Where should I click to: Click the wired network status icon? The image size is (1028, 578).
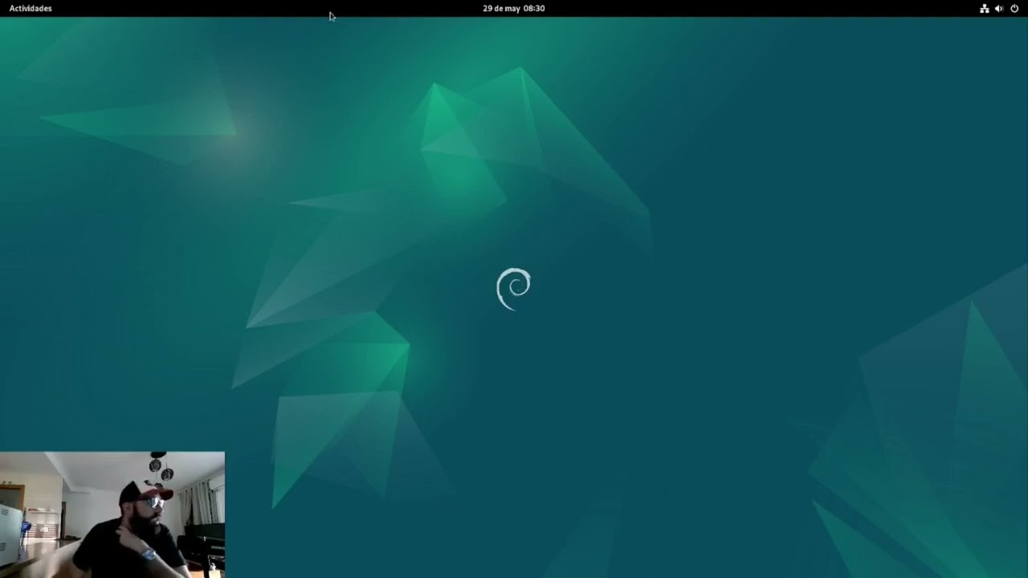click(x=984, y=8)
